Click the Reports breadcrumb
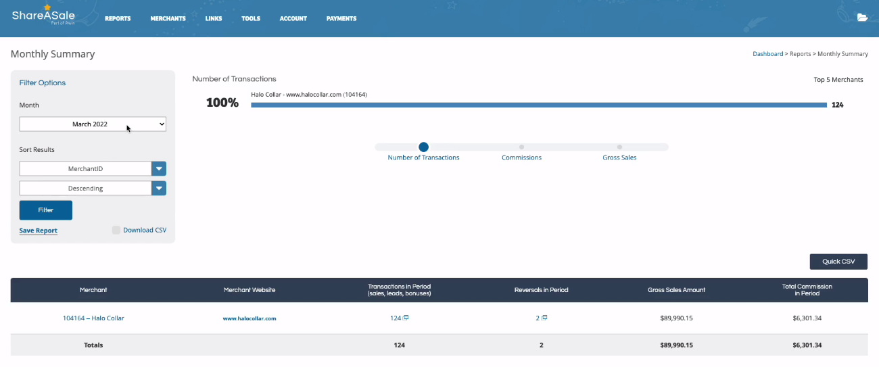This screenshot has width=879, height=367. coord(800,54)
